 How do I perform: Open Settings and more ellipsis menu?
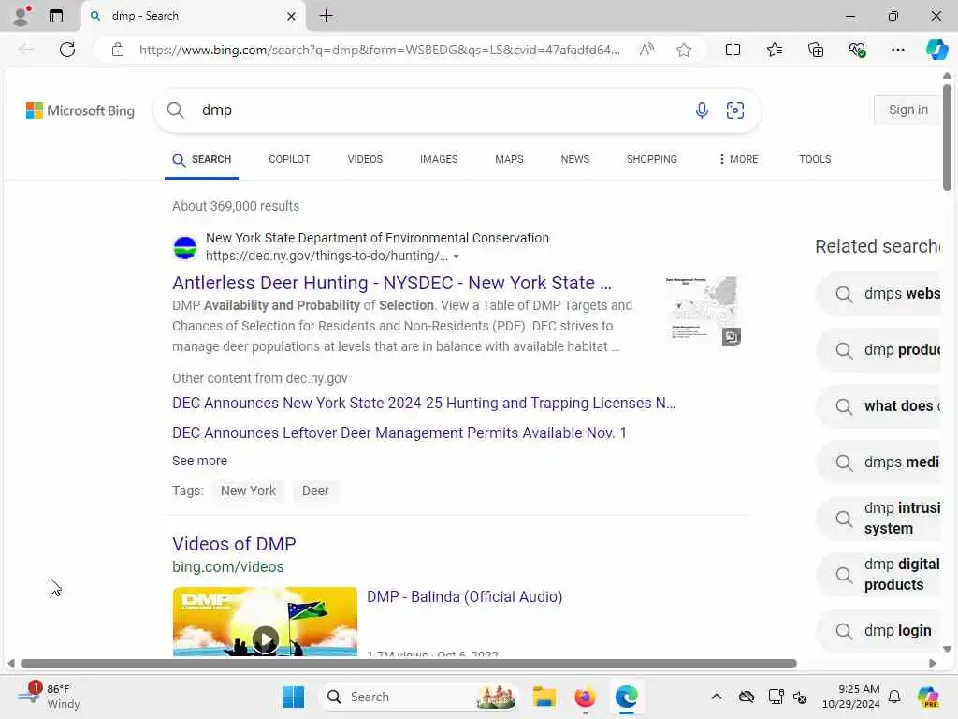[x=897, y=50]
